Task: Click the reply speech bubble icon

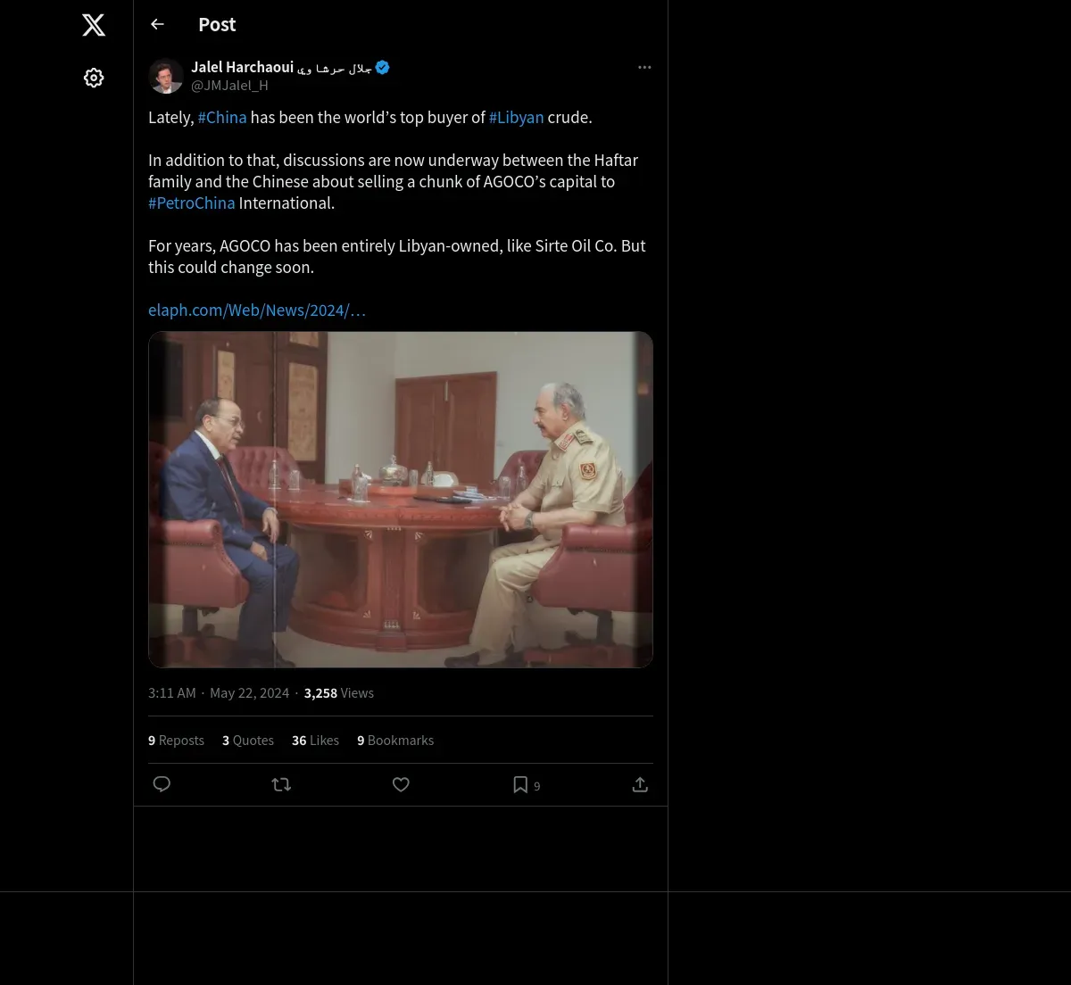Action: coord(162,784)
